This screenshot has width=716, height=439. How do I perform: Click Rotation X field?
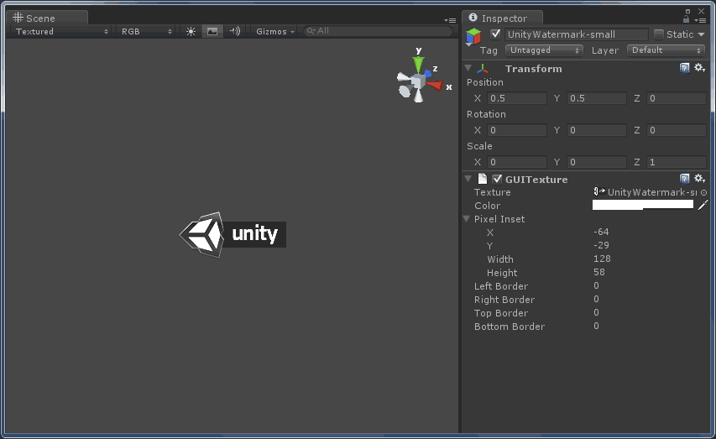click(517, 130)
